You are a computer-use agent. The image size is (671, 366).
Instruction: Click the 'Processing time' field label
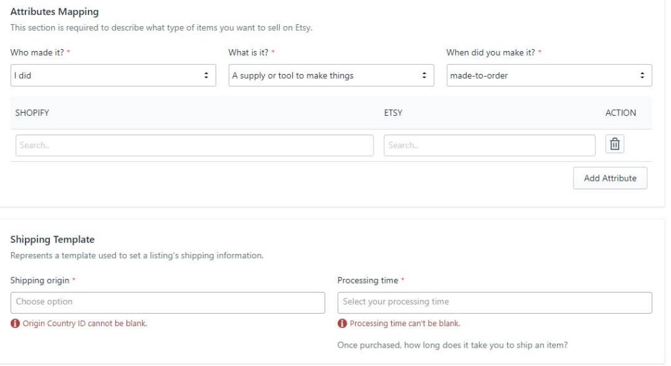368,280
